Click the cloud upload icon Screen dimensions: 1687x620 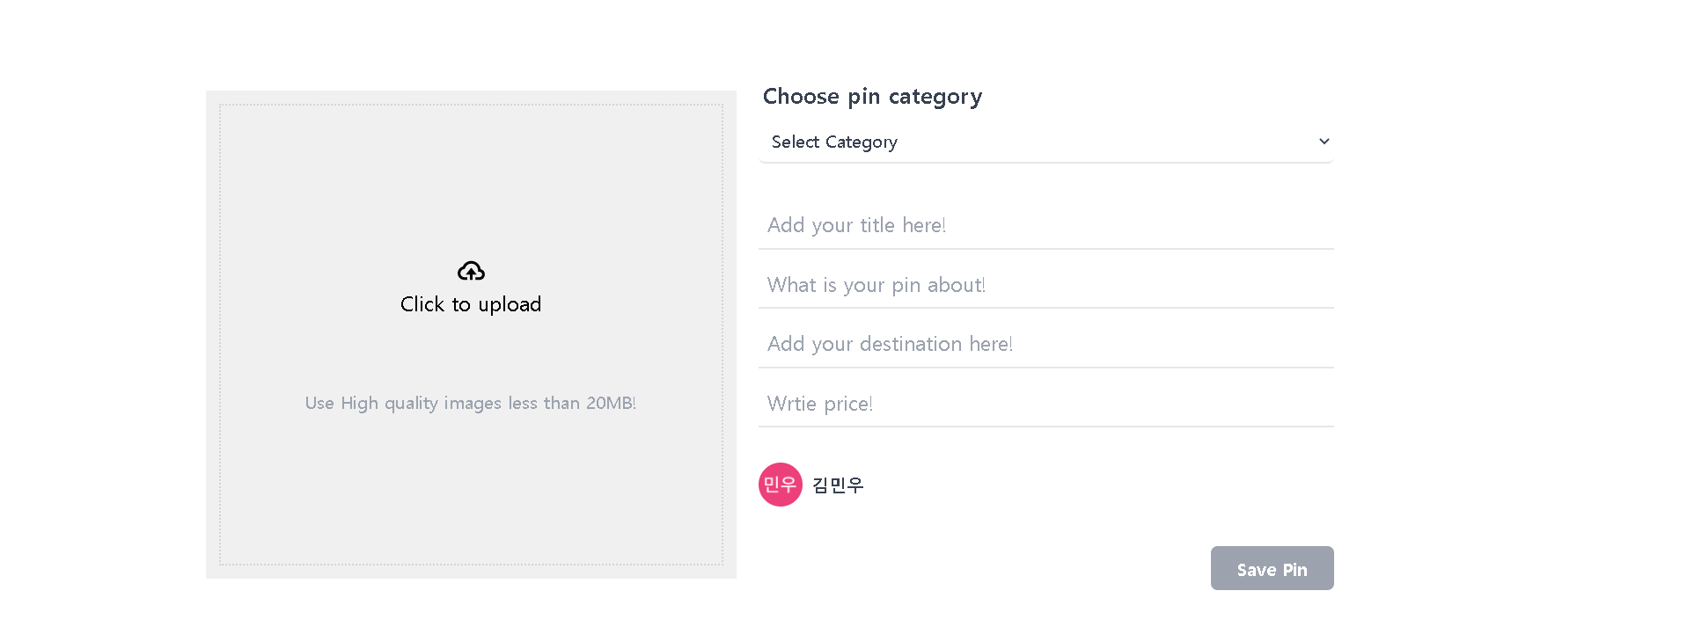[471, 271]
